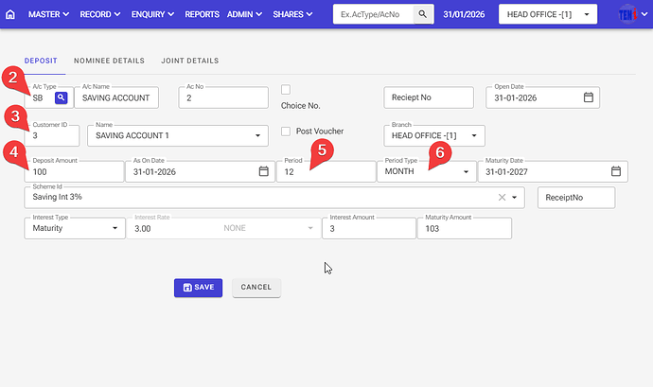The image size is (653, 387).
Task: Open the As On Date calendar icon
Action: 263,171
